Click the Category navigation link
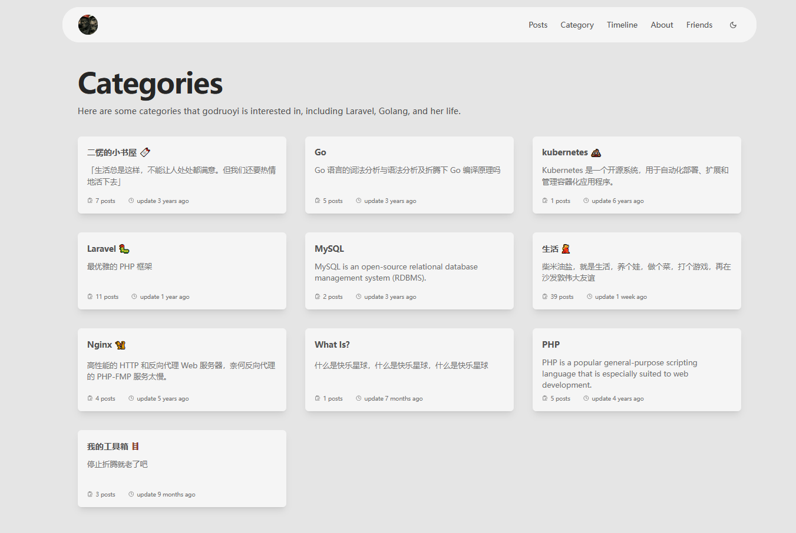 coord(577,25)
